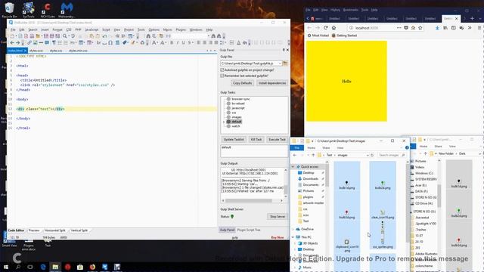Open Microsoft Store from taskbar
This screenshot has width=484, height=272.
click(80, 267)
